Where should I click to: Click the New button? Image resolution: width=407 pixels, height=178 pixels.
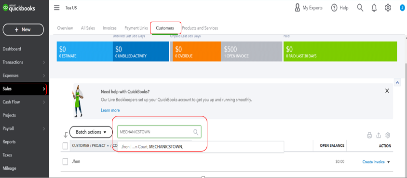tap(23, 29)
